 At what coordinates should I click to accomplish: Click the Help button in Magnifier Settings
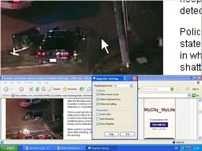tap(111, 134)
